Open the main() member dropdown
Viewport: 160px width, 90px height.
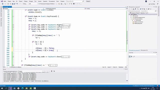point(105,9)
